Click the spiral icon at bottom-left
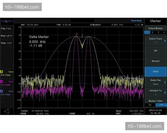The width and height of the screenshot is (167, 133). (6, 111)
